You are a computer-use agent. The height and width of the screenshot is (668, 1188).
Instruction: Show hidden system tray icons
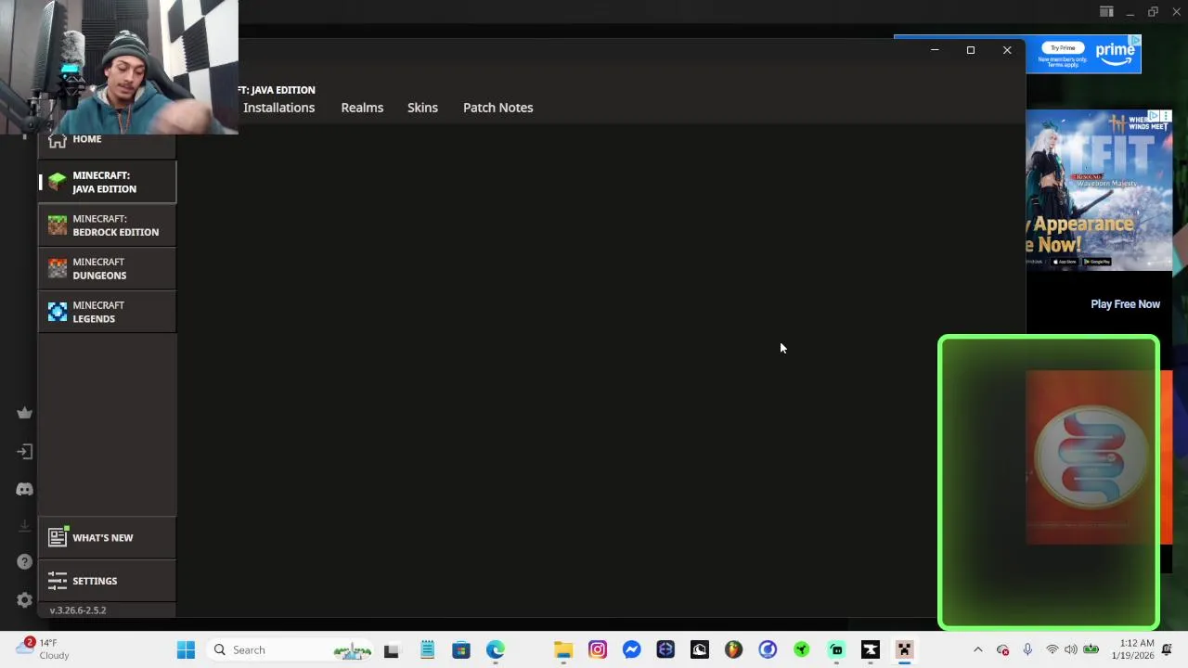pos(977,649)
